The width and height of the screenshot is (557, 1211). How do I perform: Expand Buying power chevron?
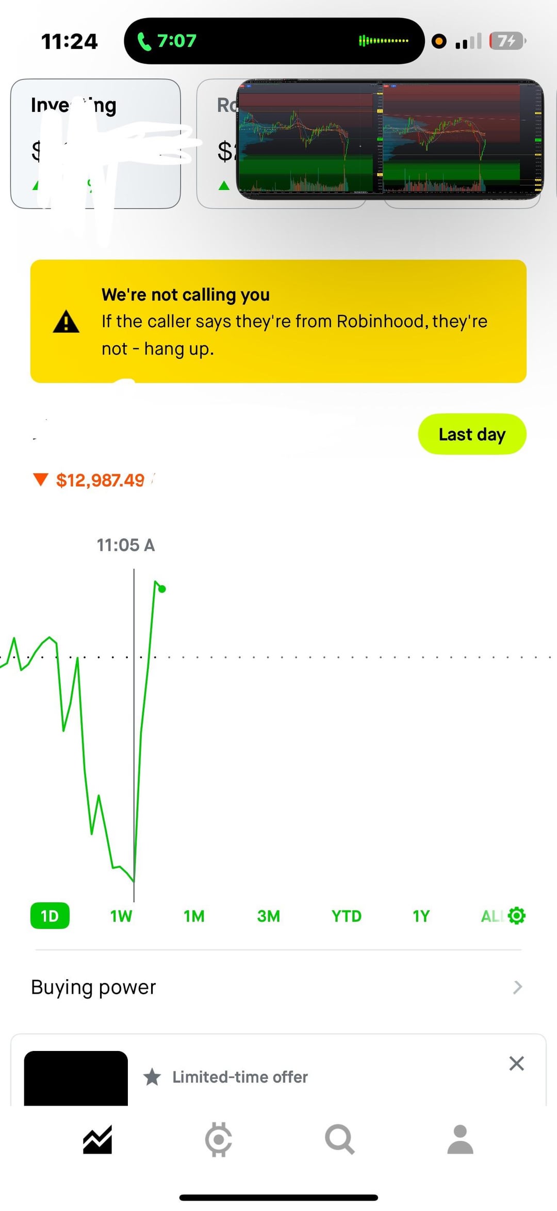click(x=517, y=987)
